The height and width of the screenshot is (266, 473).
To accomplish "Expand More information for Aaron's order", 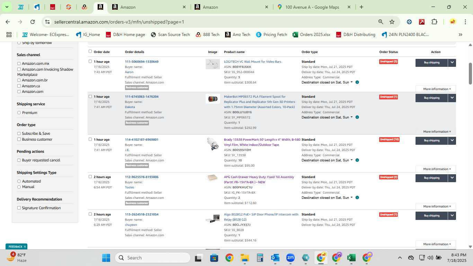I will (436, 89).
